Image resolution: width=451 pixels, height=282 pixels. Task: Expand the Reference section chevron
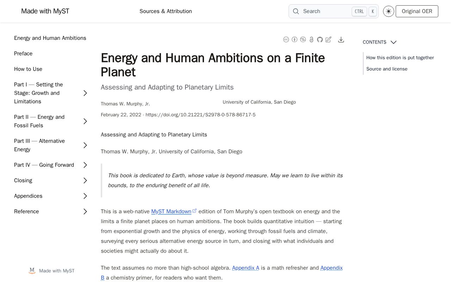coord(85,211)
